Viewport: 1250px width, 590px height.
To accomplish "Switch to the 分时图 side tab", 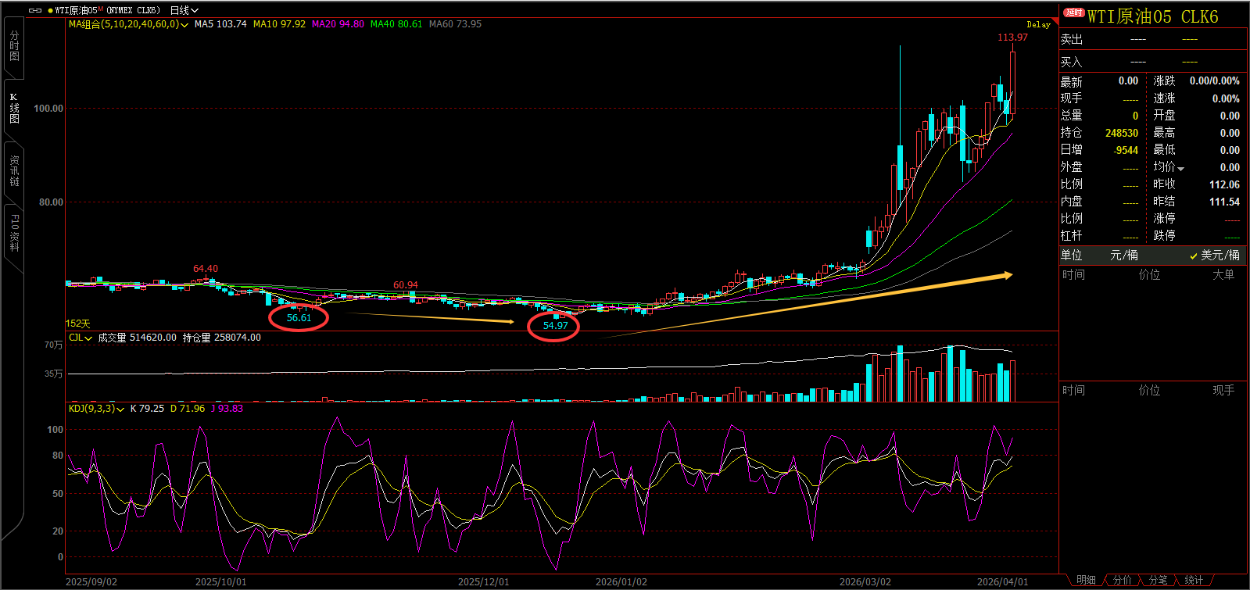I will click(x=14, y=45).
